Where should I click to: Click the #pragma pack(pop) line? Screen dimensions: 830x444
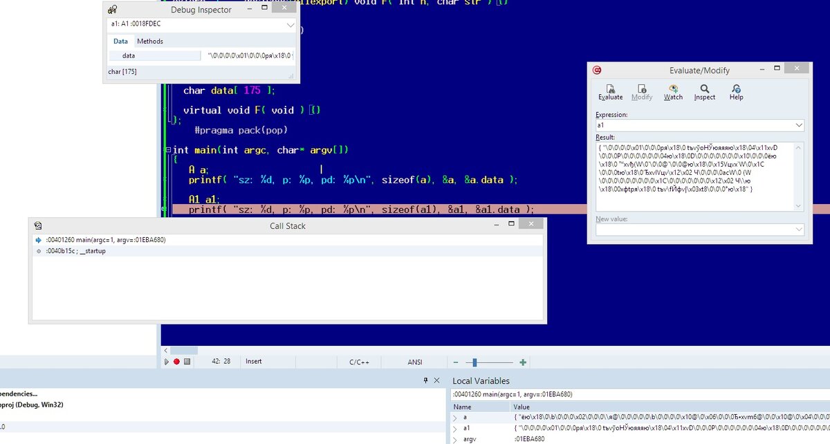click(x=241, y=130)
